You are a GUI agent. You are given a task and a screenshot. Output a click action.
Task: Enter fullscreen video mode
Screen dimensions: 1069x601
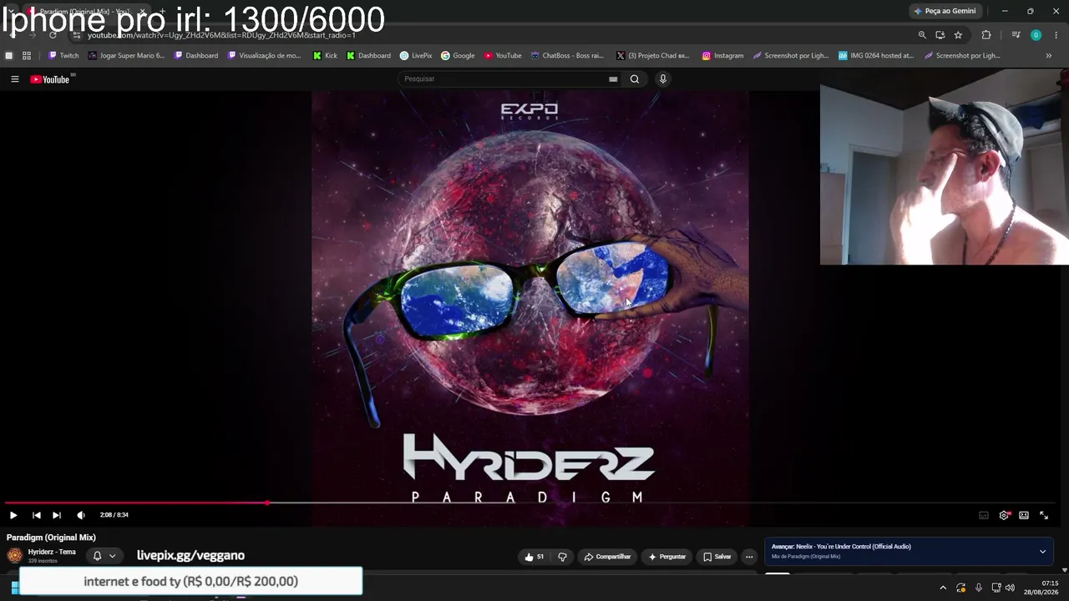1044,515
